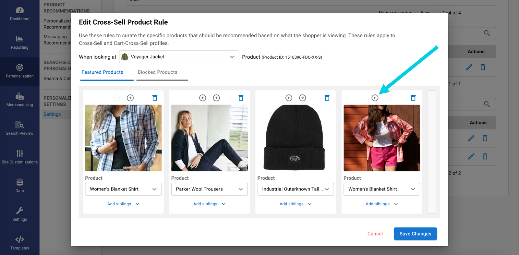Click trash icon under first Actions header
The height and width of the screenshot is (255, 519).
[x=483, y=67]
